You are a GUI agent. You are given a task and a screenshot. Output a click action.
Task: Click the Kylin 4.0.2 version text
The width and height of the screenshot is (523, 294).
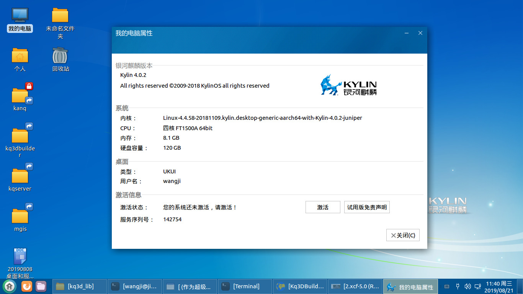click(133, 75)
